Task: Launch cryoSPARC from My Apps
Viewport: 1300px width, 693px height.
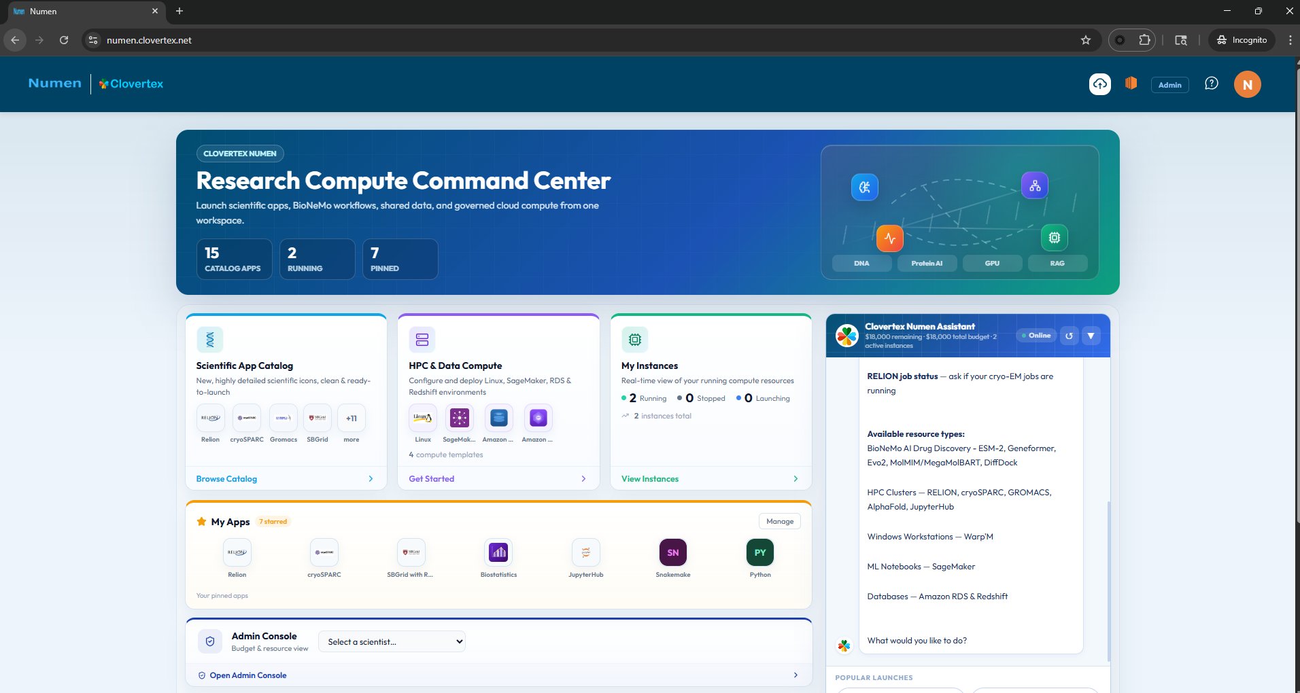Action: [324, 552]
